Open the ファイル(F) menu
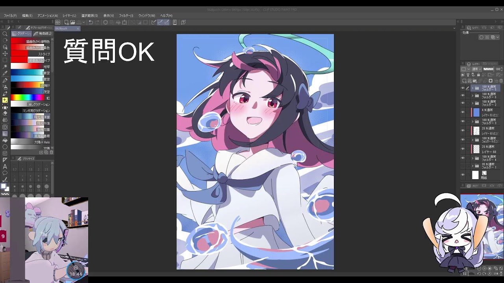The width and height of the screenshot is (504, 283). 10,16
